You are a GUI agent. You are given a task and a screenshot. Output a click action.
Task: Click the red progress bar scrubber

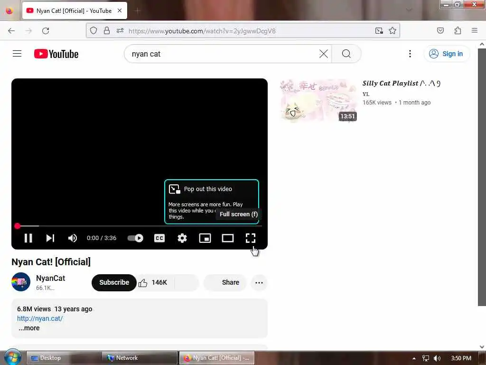coord(18,226)
